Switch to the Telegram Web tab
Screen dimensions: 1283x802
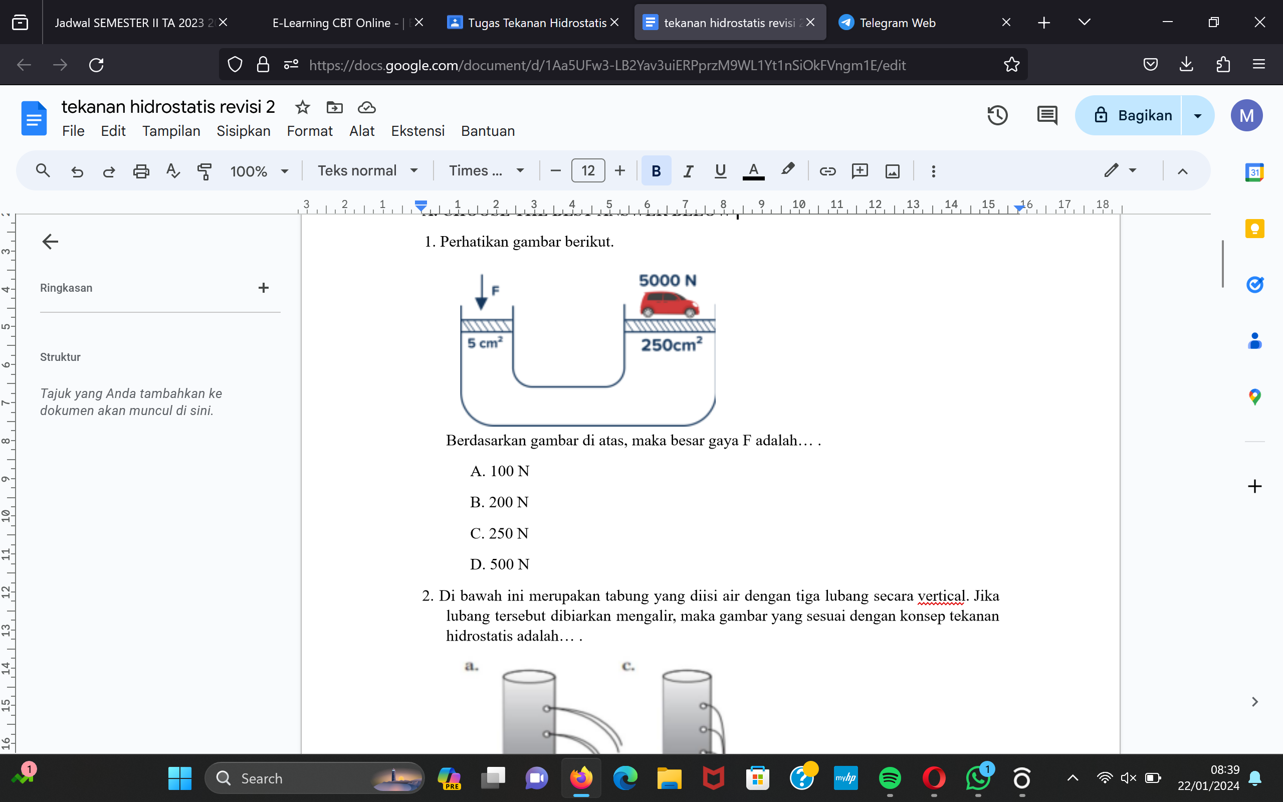tap(897, 23)
